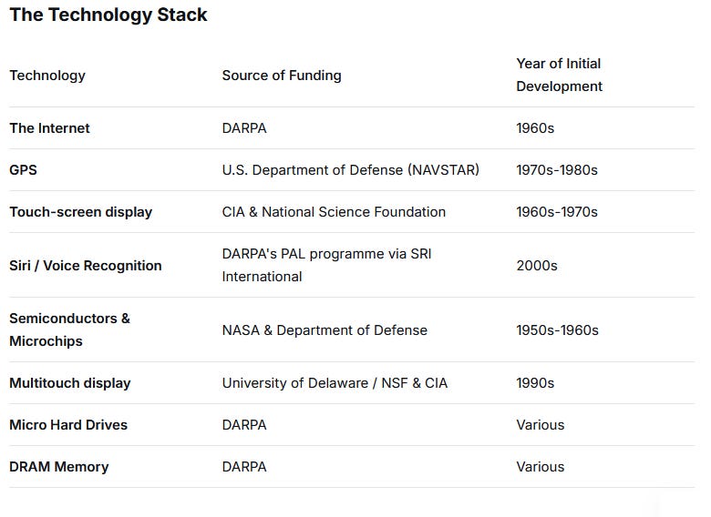Select CIA & National Science Foundation cell
711x517 pixels.
334,212
